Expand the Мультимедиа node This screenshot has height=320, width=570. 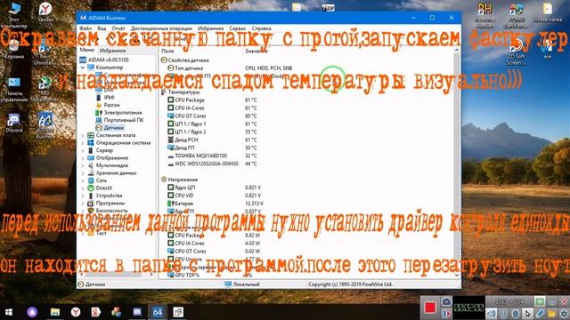tap(83, 165)
